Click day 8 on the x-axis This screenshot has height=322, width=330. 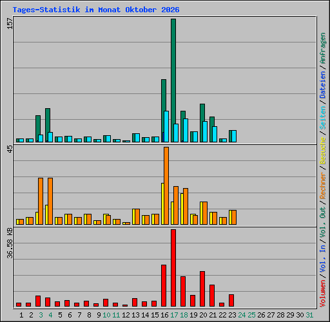point(89,315)
